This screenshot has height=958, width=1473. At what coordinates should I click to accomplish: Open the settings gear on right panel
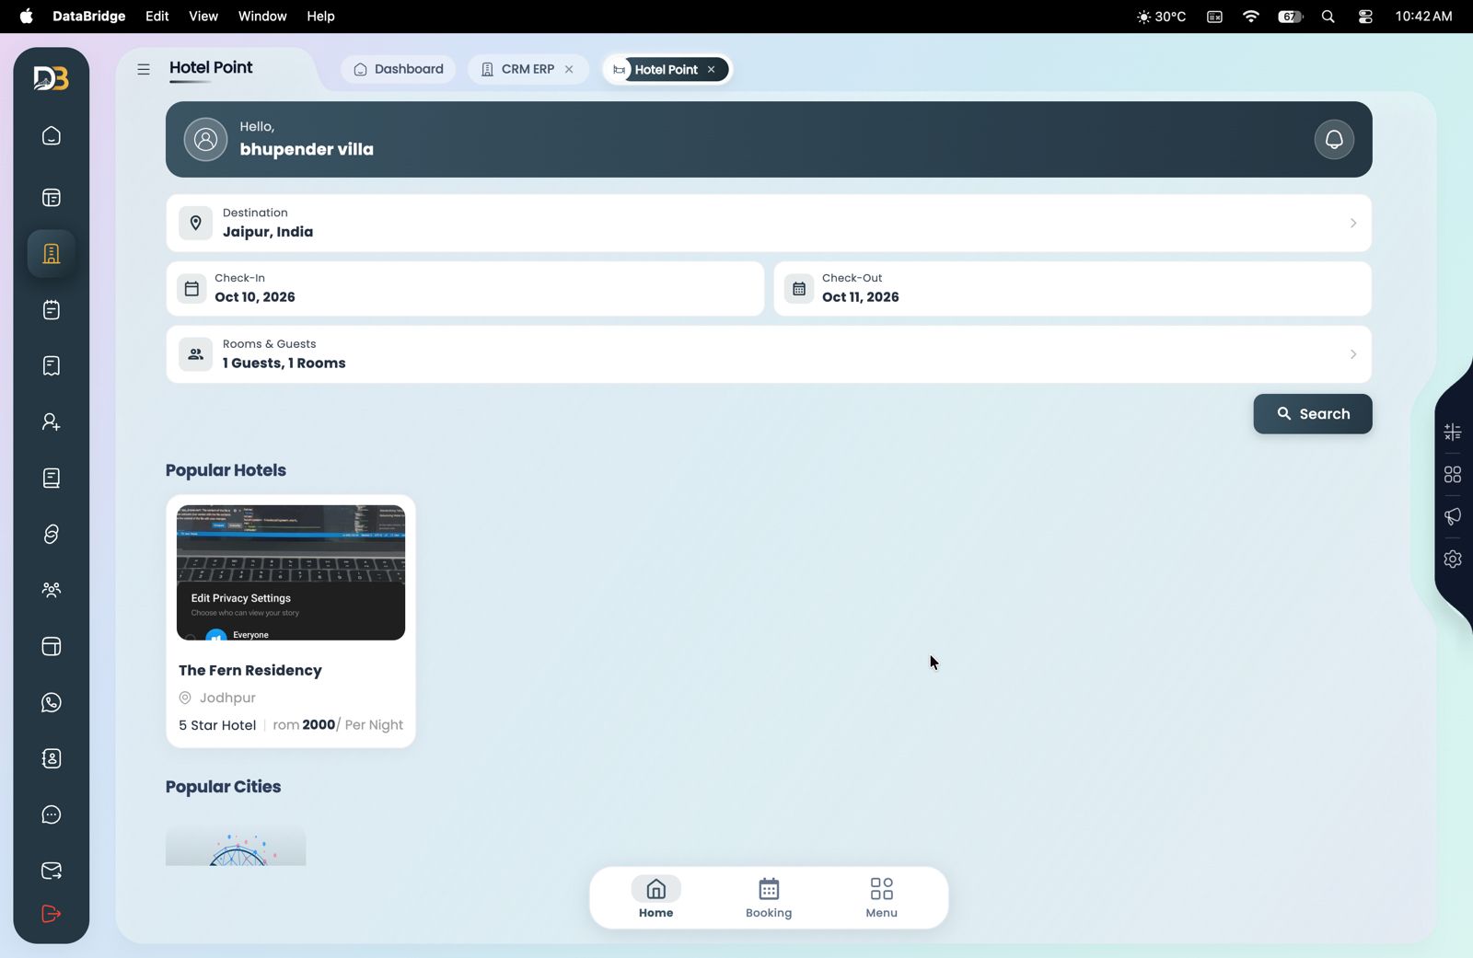click(1453, 560)
